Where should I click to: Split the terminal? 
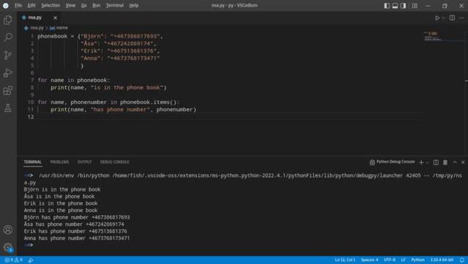coord(436,162)
